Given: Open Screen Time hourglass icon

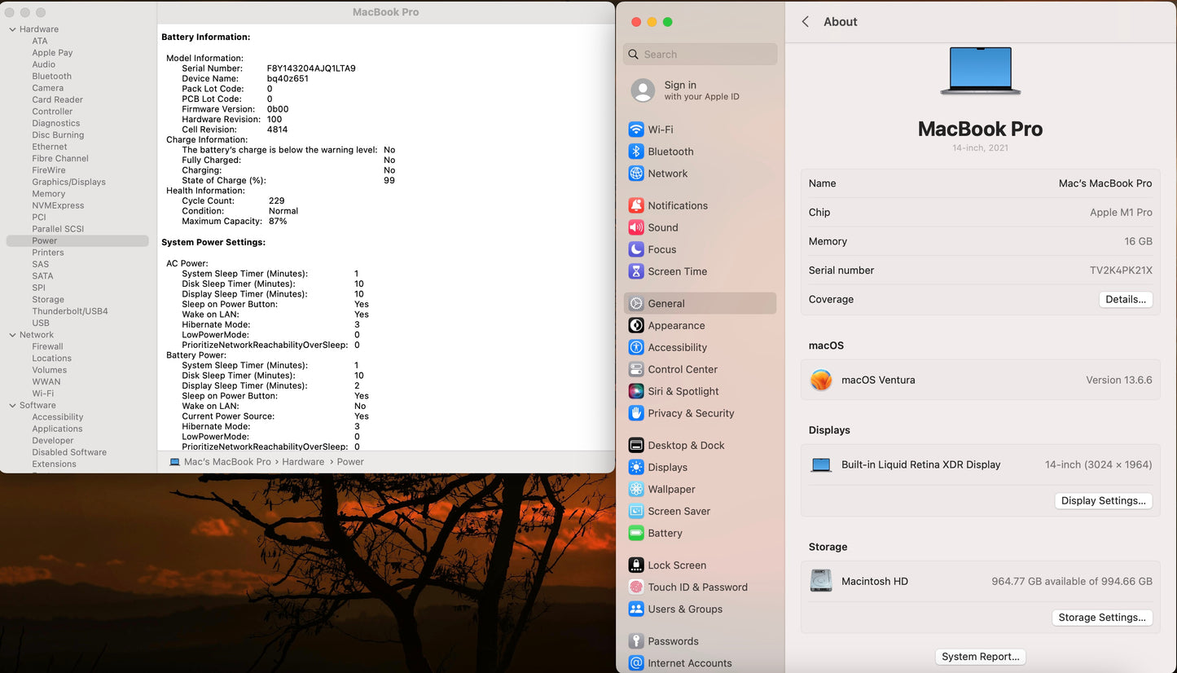Looking at the screenshot, I should 636,271.
